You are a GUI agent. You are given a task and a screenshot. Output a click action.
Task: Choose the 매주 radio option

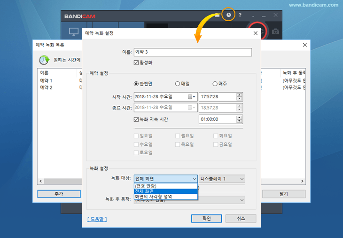click(215, 84)
